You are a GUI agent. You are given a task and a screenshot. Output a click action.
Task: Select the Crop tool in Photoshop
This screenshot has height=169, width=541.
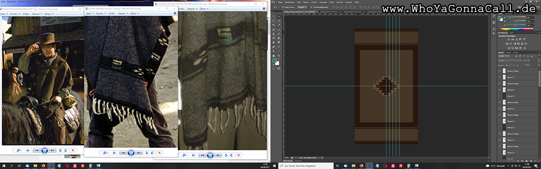(274, 25)
